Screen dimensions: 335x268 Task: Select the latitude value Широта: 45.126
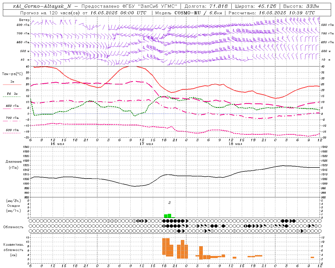255,6
